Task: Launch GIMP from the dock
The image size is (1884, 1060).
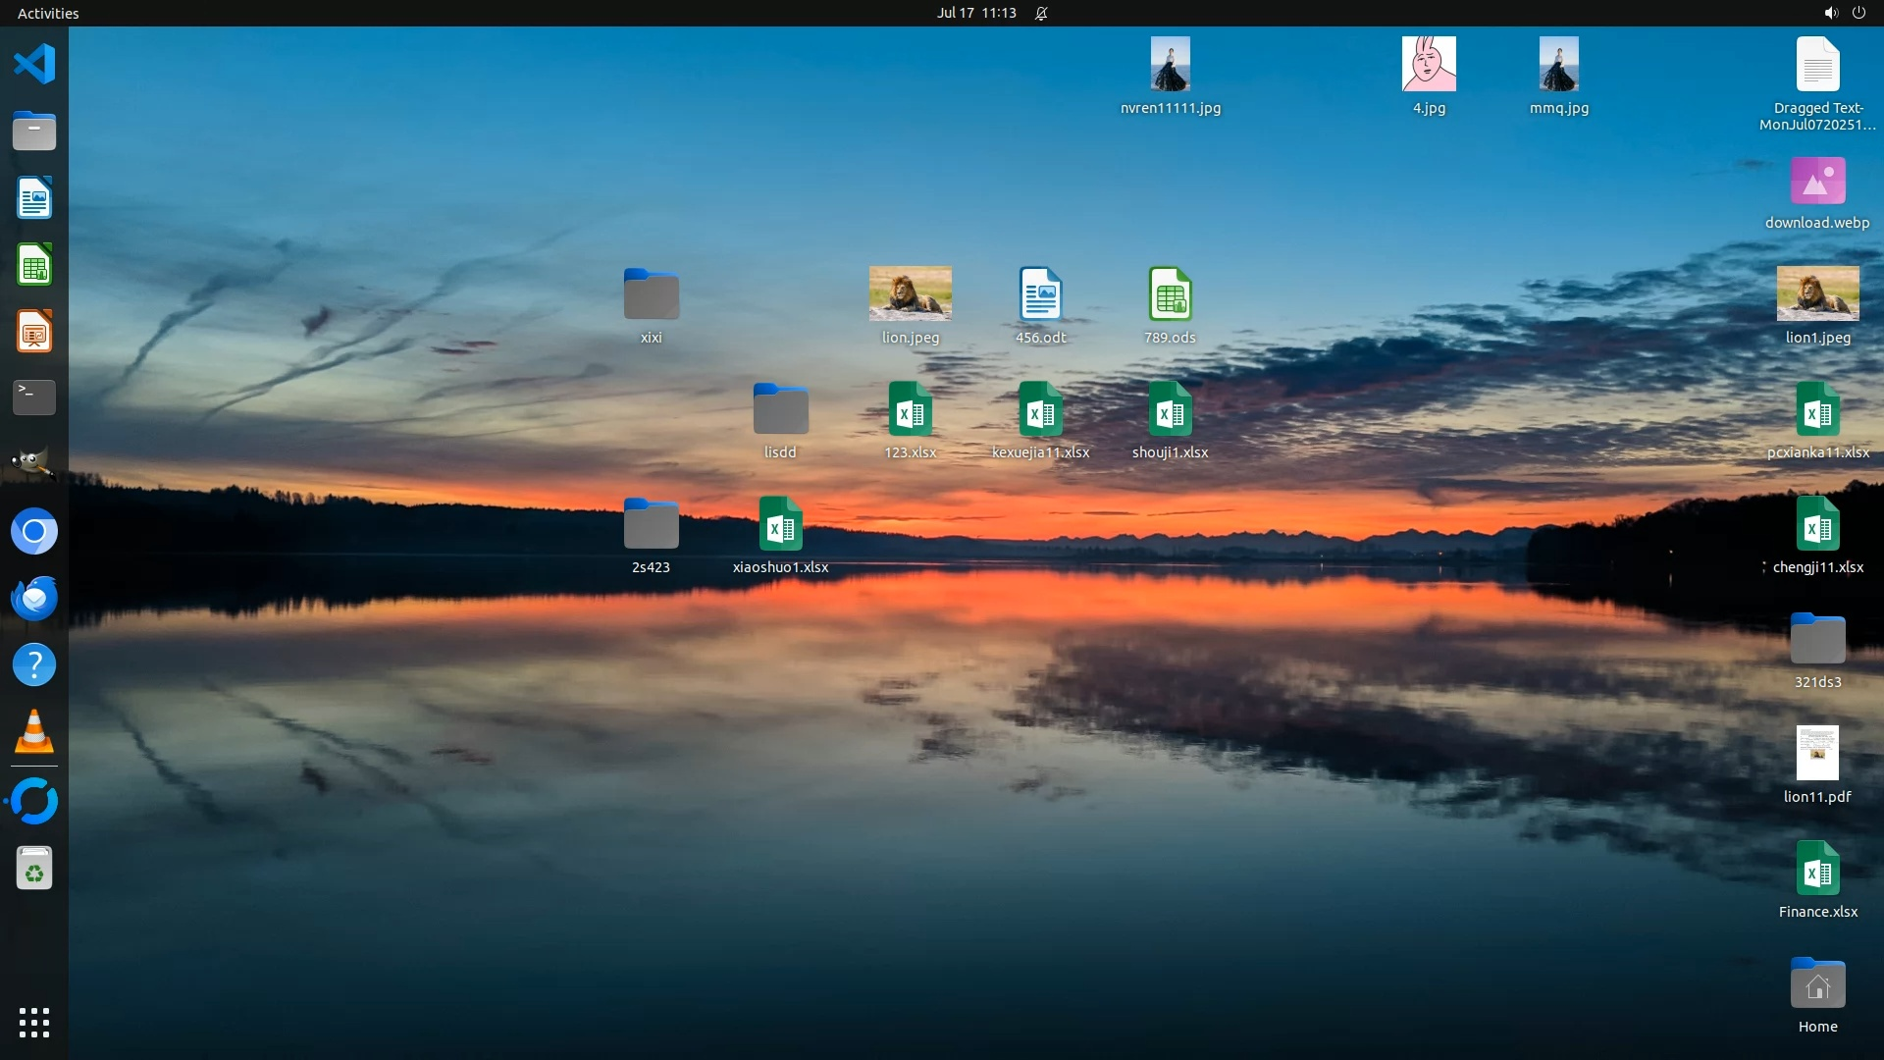Action: pos(34,463)
